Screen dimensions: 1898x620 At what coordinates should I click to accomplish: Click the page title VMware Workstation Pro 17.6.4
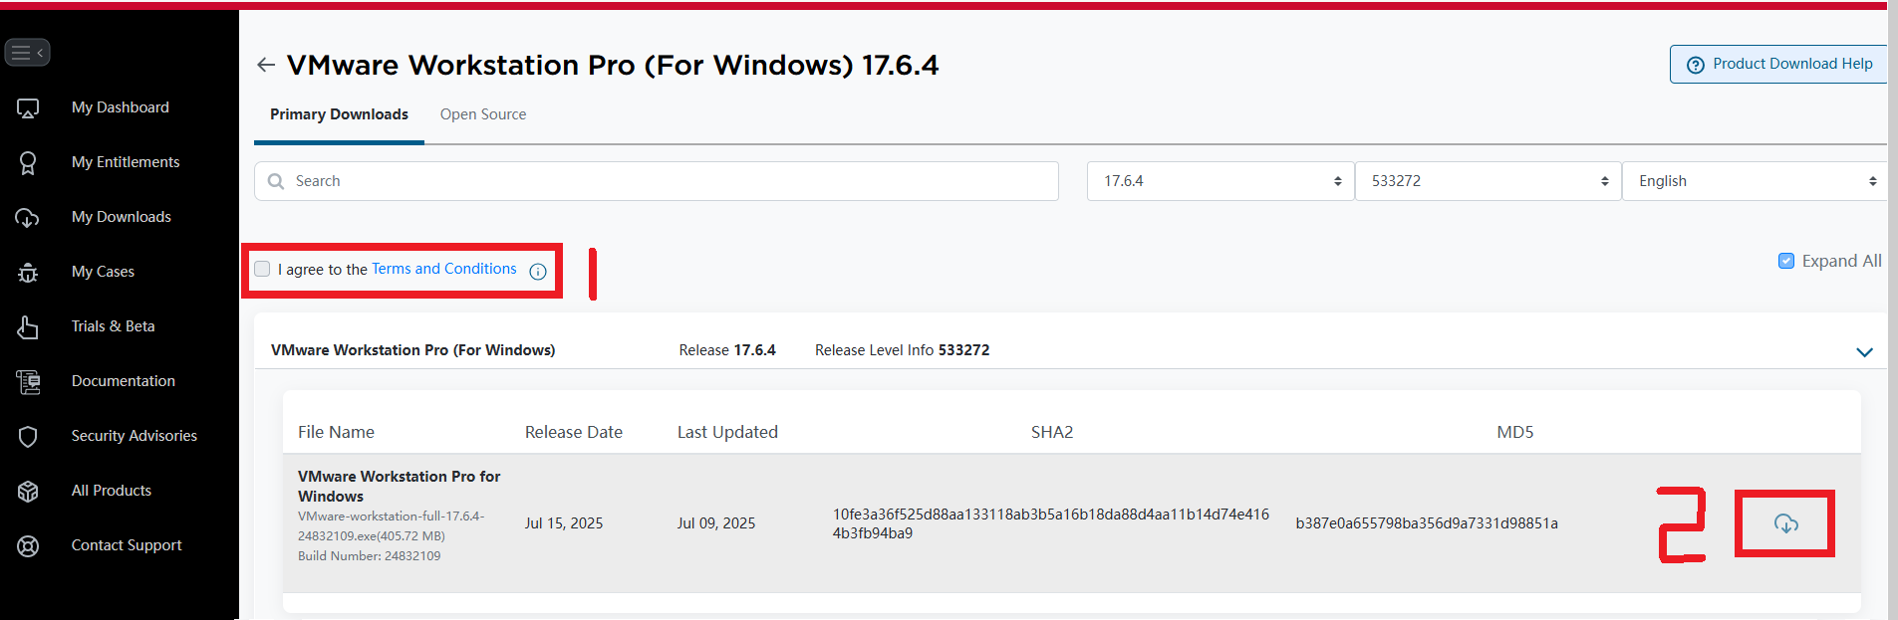(x=613, y=65)
